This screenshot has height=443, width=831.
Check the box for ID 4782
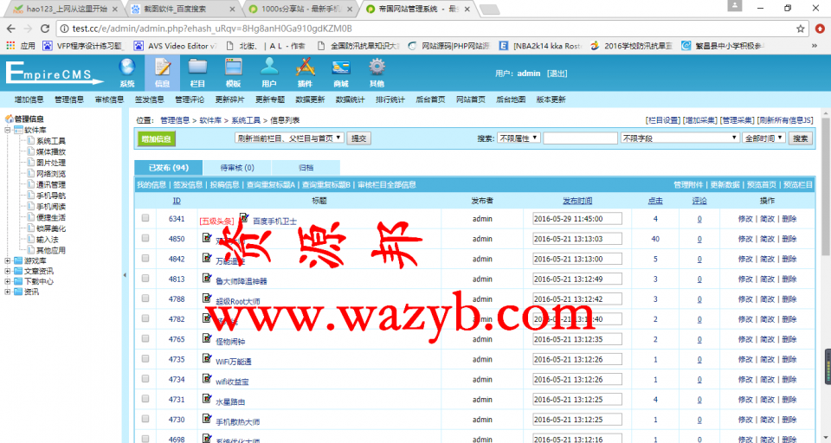tap(145, 318)
